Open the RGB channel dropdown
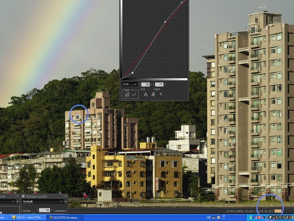The image size is (294, 221). [130, 84]
